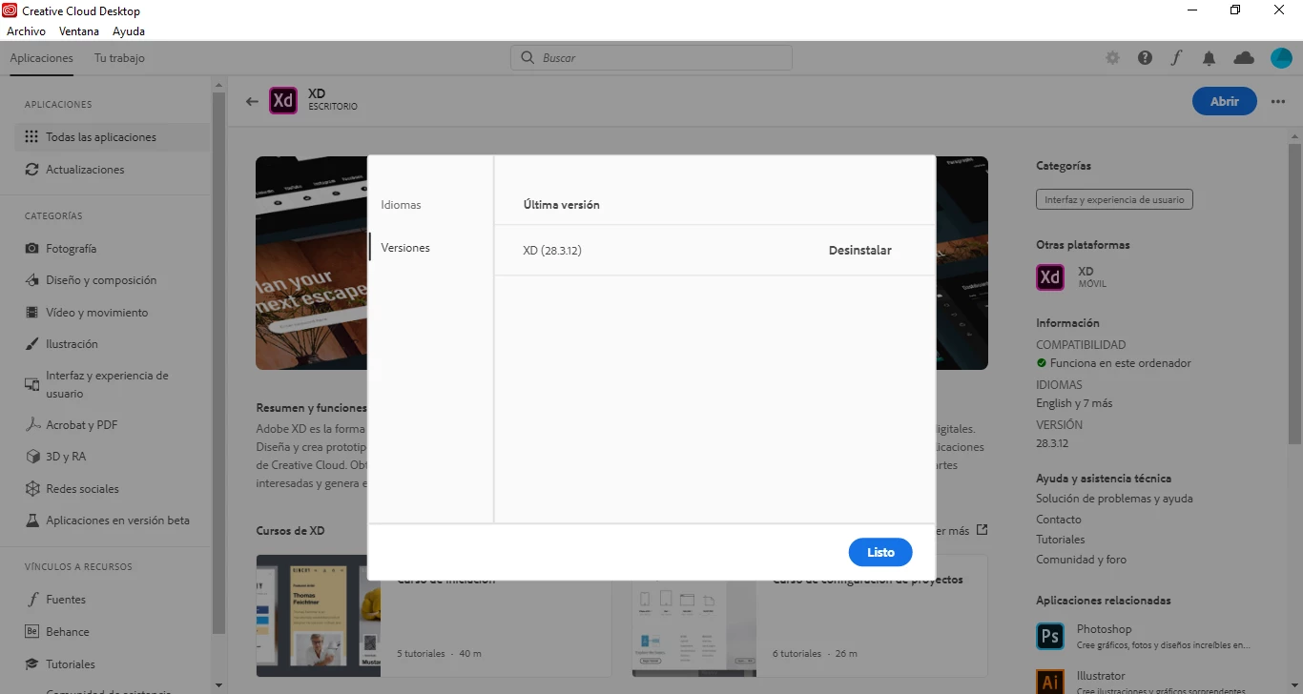Viewport: 1303px width, 694px height.
Task: Click Desinstalar for XD 28.3.12
Action: coord(859,251)
